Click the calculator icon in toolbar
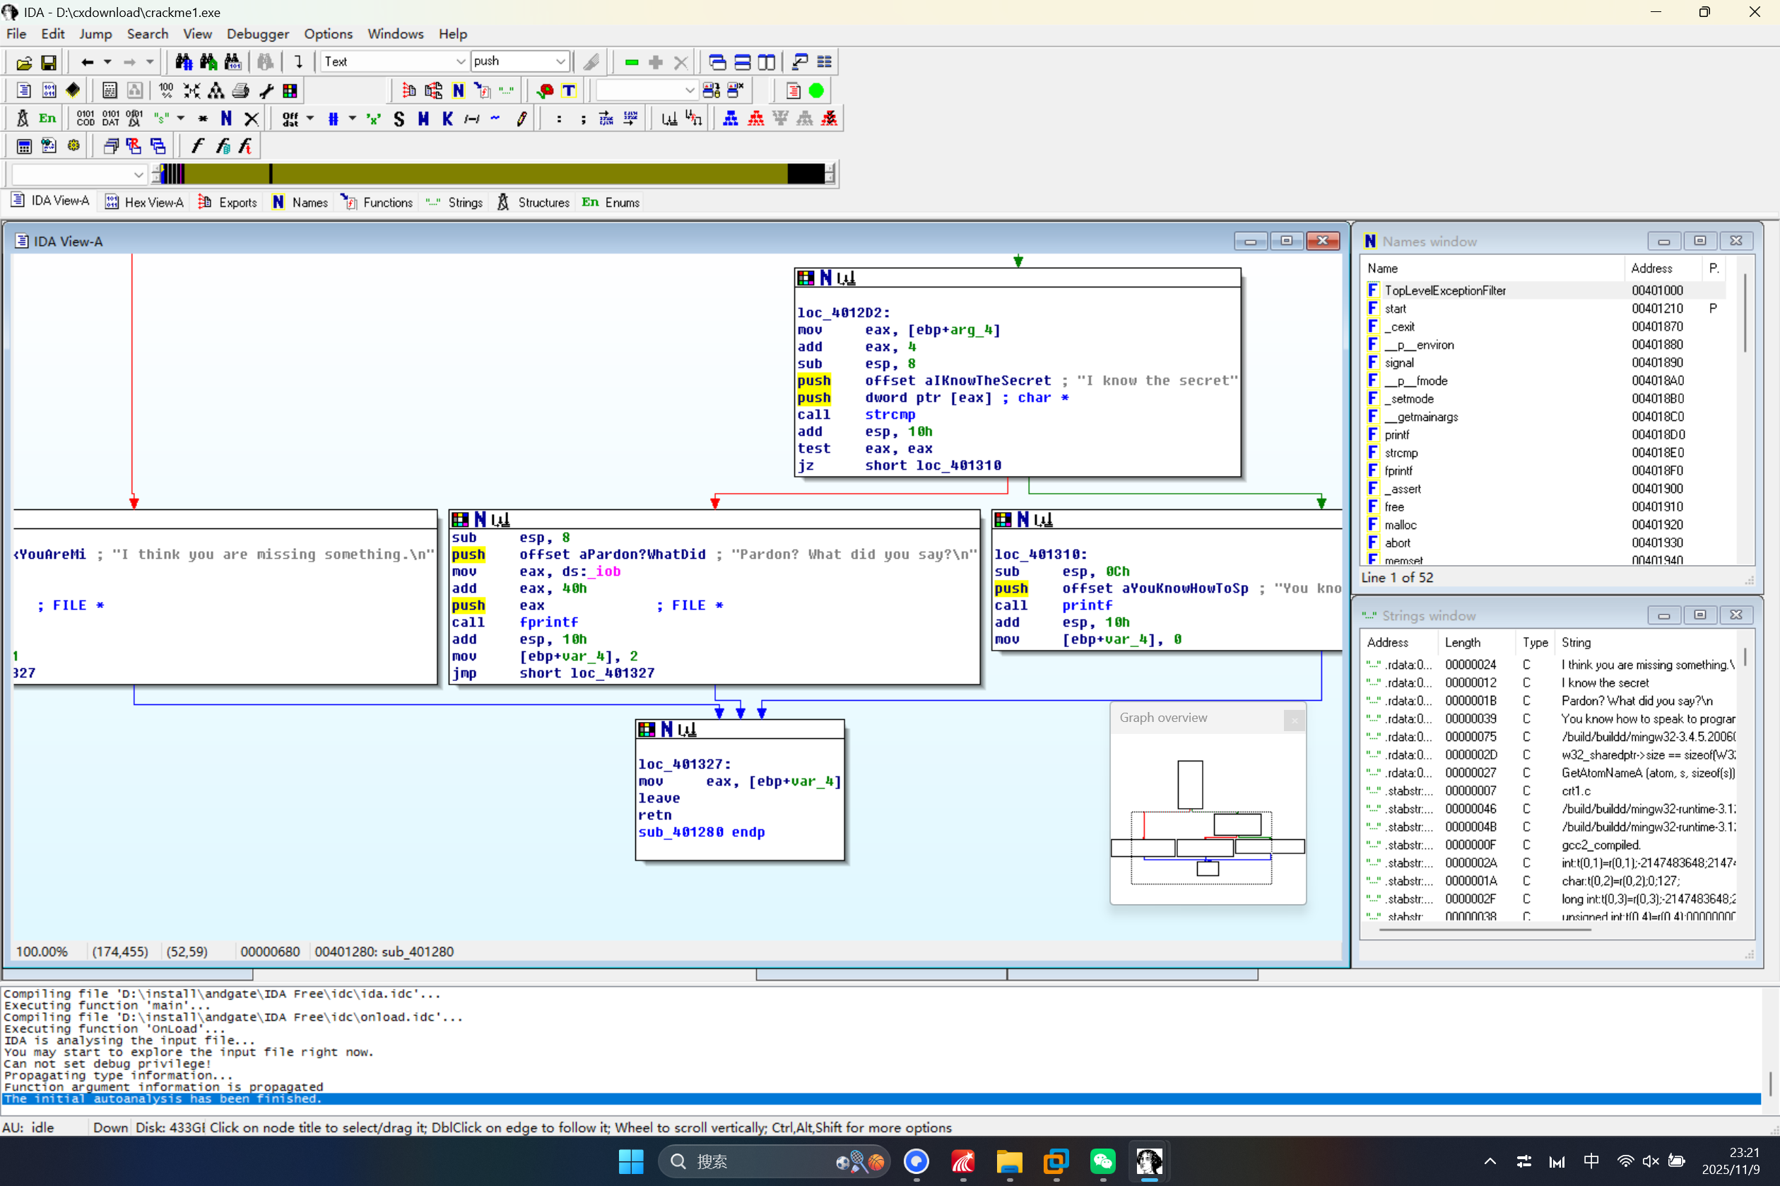 (24, 146)
